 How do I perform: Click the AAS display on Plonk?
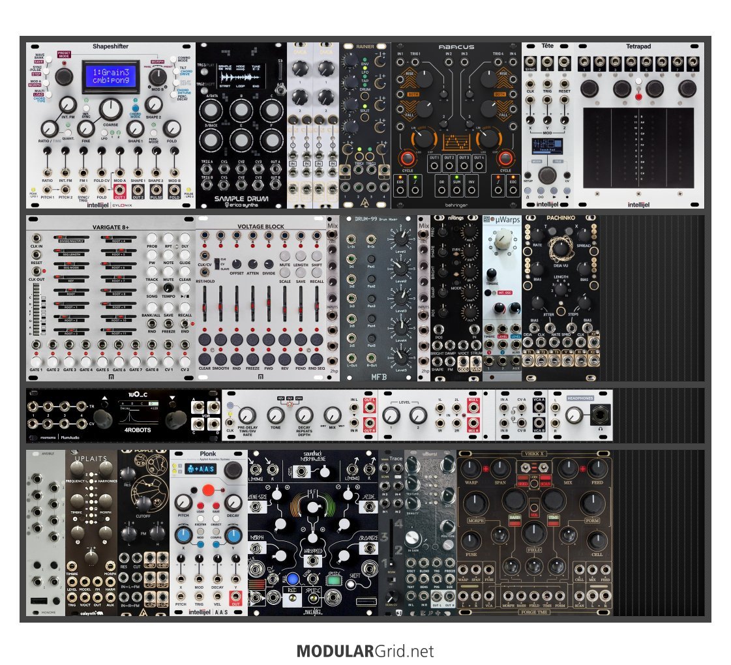click(201, 469)
